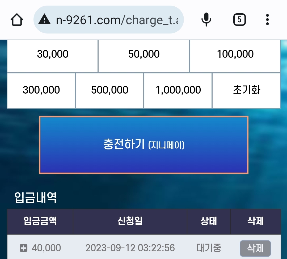Open the tab switcher showing 5 tabs
Viewport: 287px width, 259px height.
239,20
